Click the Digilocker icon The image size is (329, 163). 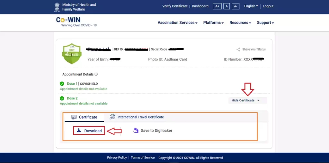(136, 131)
